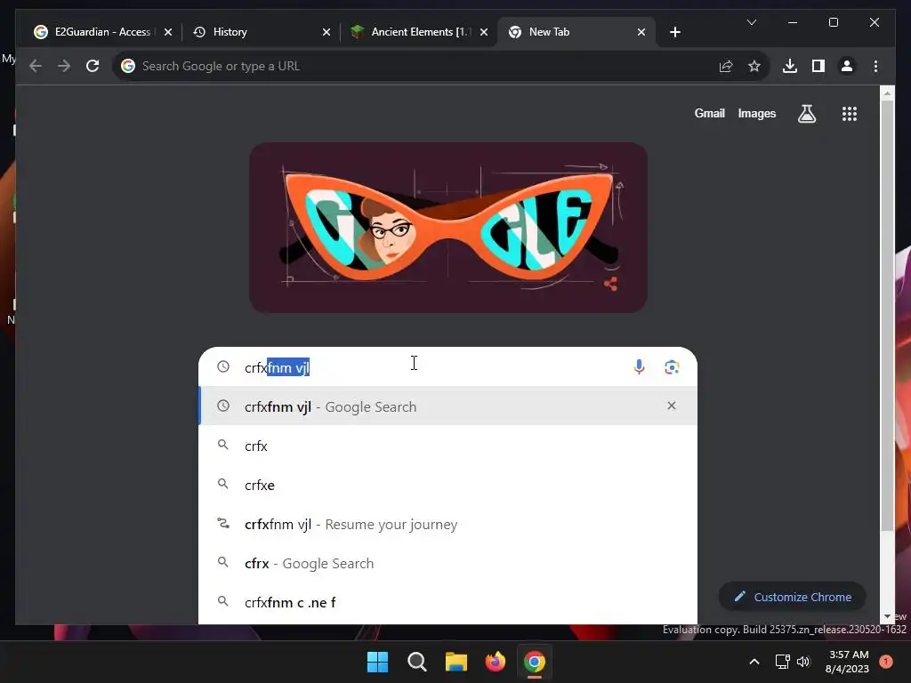Select 'crfxfnm vjl - Resume your journey'
Image resolution: width=911 pixels, height=683 pixels.
coord(447,525)
